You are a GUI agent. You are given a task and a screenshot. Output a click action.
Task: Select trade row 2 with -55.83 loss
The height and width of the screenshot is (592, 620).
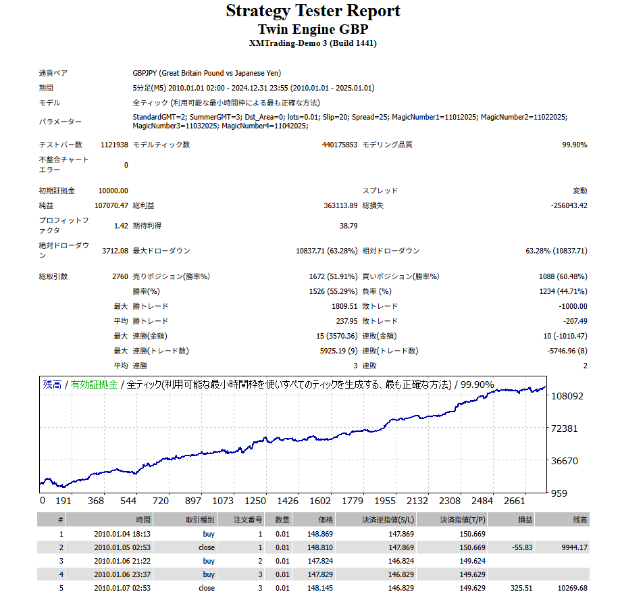click(313, 547)
